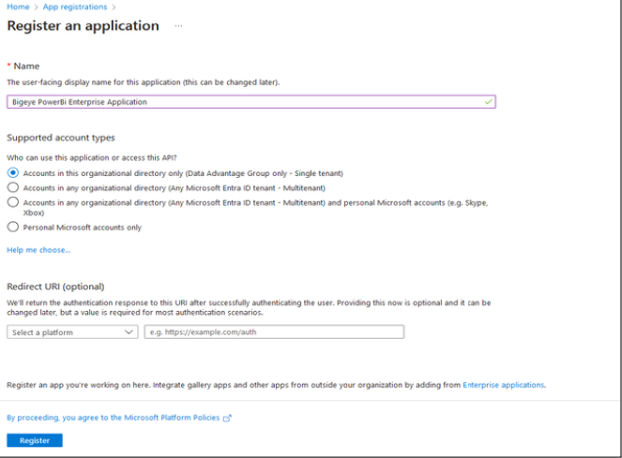
Task: Click the Name input field
Action: 251,102
